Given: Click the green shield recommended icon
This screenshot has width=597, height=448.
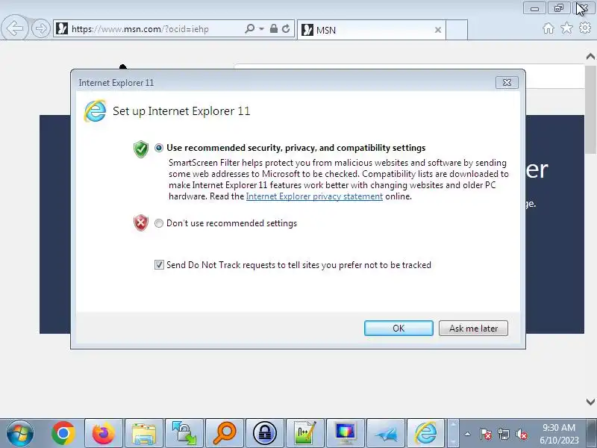Looking at the screenshot, I should (141, 149).
